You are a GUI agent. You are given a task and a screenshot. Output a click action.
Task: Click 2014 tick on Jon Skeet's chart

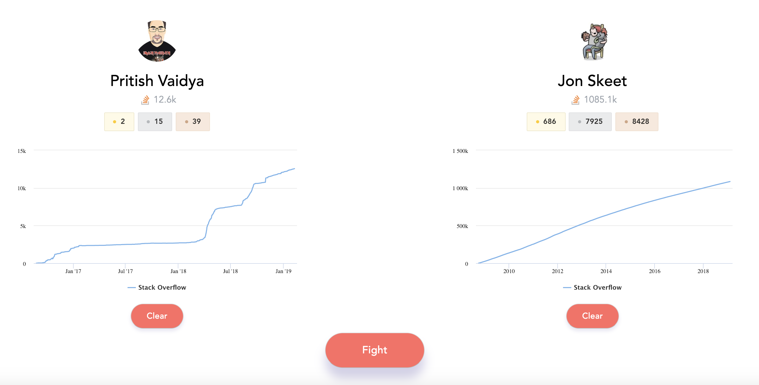[x=606, y=271]
